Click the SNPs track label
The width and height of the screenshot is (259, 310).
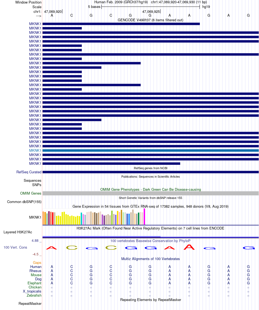pos(37,185)
